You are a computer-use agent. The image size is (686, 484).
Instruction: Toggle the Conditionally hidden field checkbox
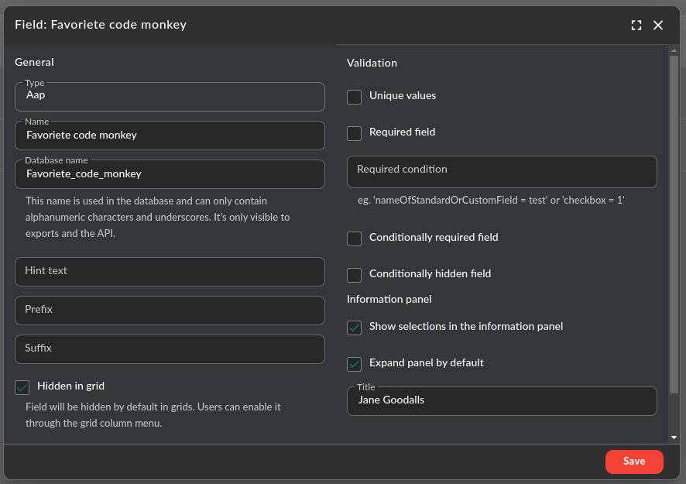354,275
